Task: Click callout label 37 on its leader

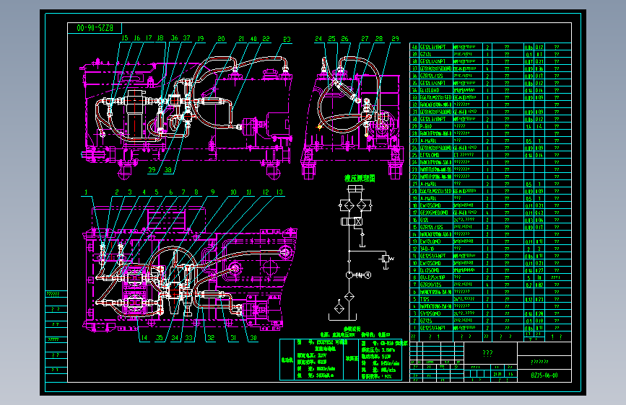Action: point(186,38)
